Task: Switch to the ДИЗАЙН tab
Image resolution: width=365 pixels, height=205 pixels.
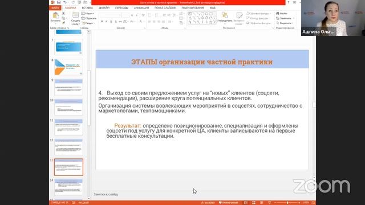Action: pyautogui.click(x=104, y=8)
